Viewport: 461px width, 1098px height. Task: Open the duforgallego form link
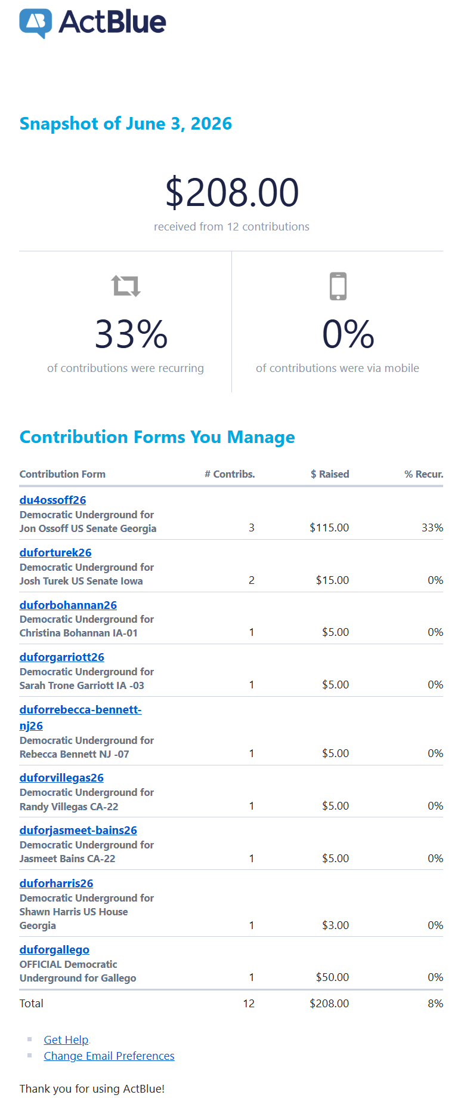(x=54, y=950)
